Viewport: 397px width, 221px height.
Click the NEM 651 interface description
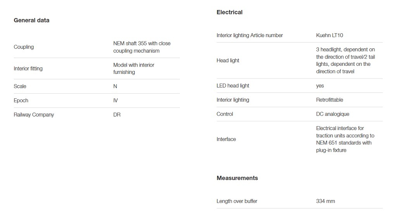click(345, 139)
